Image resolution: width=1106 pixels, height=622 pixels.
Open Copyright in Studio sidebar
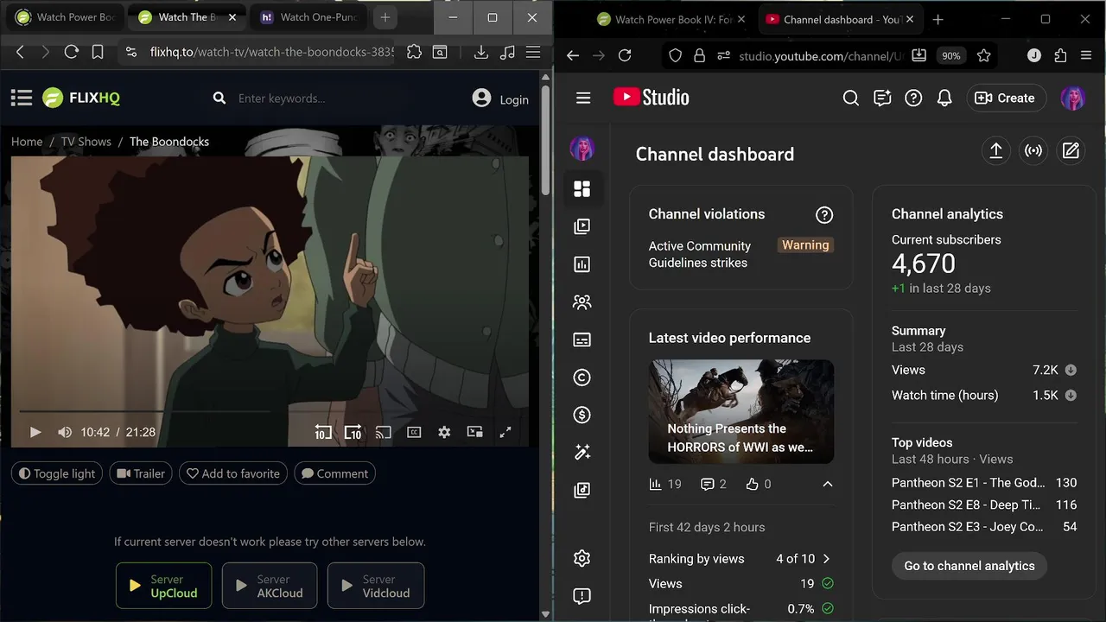582,378
